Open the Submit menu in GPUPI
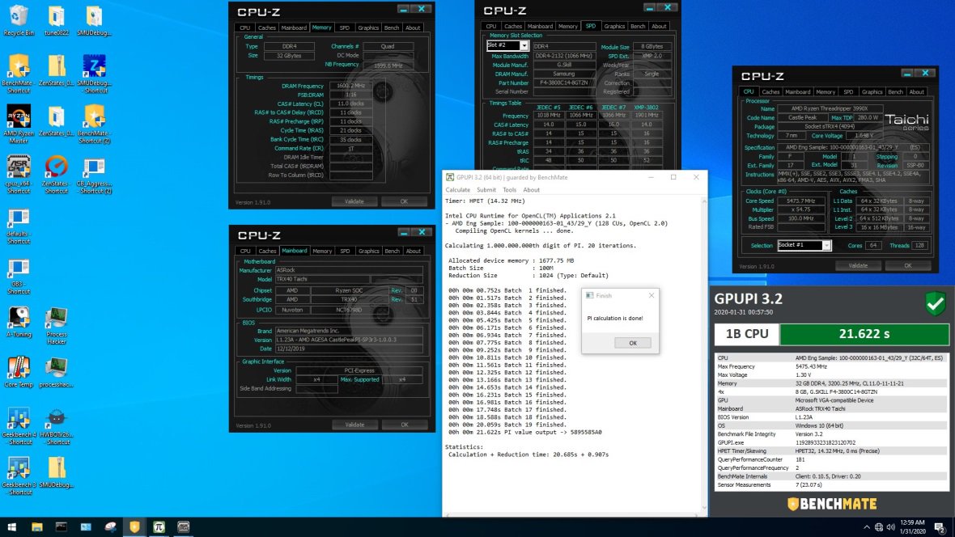 [x=486, y=190]
